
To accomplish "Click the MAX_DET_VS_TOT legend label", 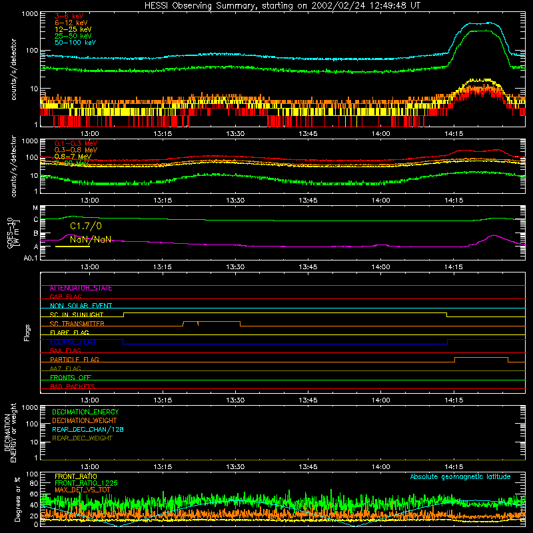I will point(83,490).
